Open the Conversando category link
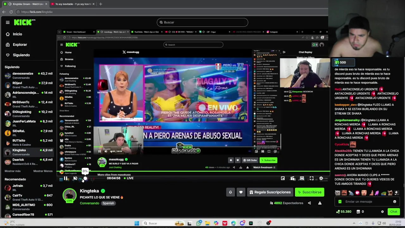 (89, 203)
